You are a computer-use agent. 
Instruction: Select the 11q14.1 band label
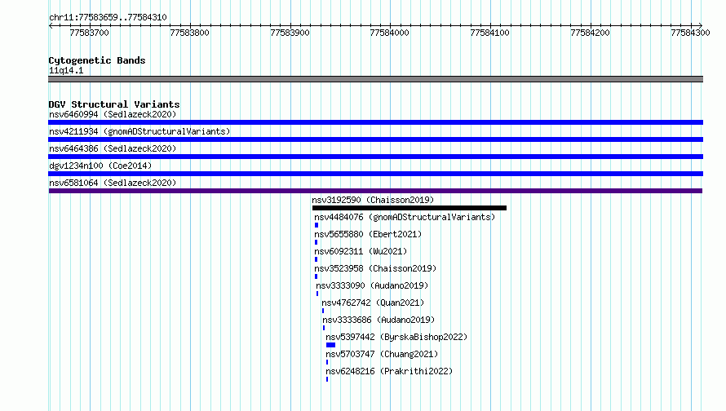[66, 70]
